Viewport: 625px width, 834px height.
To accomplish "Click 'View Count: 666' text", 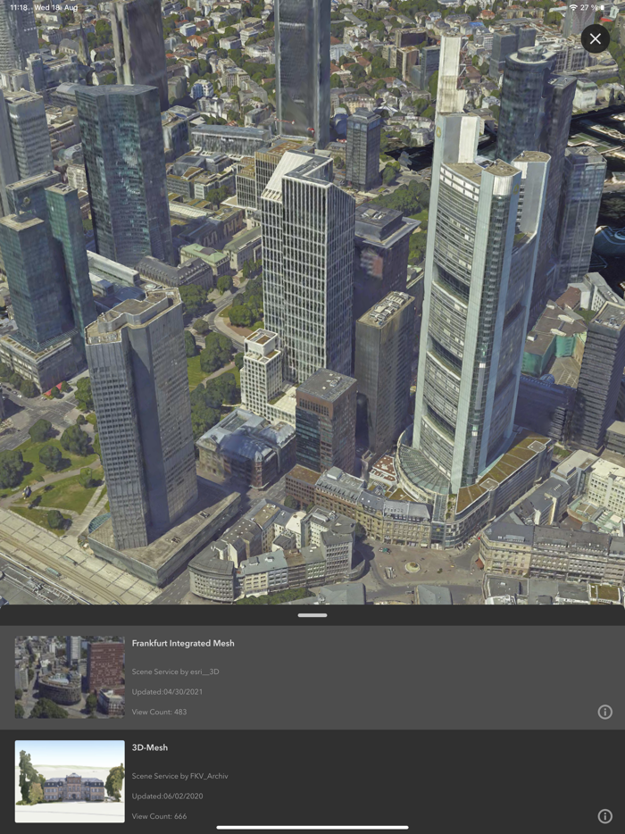I will pyautogui.click(x=159, y=816).
